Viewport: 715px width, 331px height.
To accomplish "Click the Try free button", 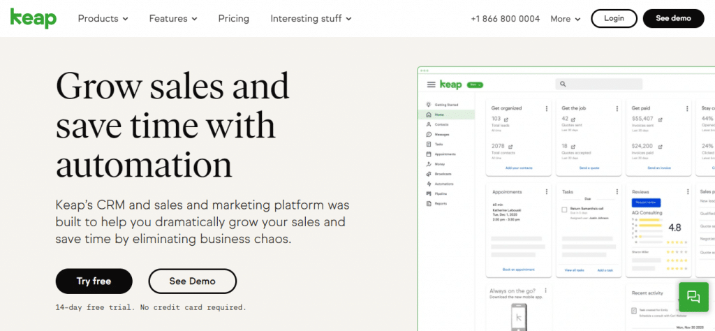I will [94, 281].
